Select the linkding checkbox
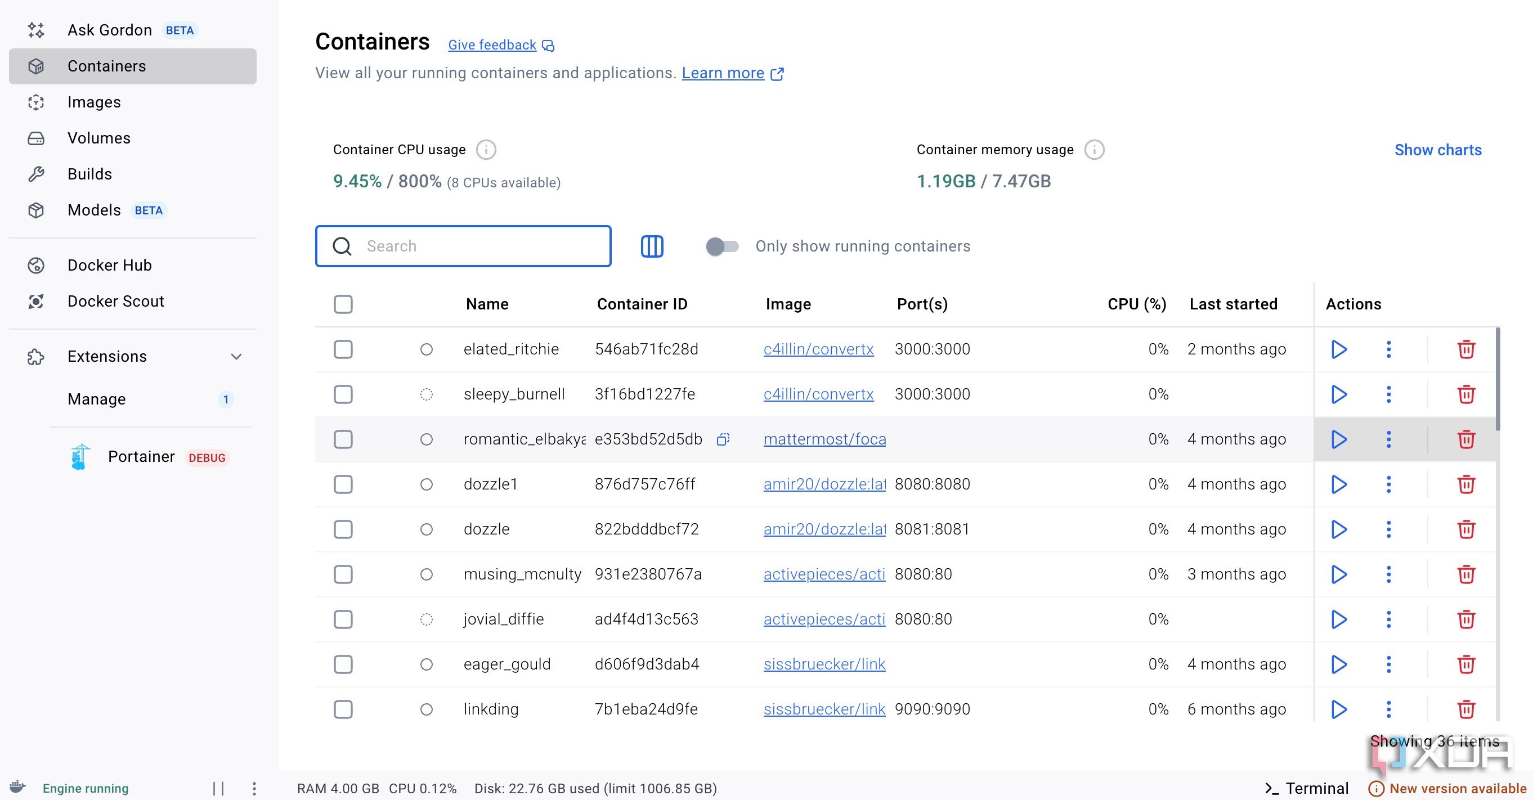Viewport: 1533px width, 800px height. [343, 709]
